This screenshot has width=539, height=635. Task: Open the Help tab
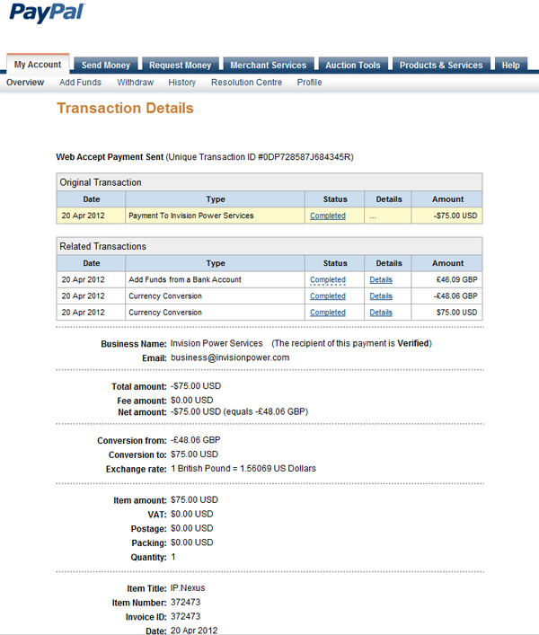[511, 65]
